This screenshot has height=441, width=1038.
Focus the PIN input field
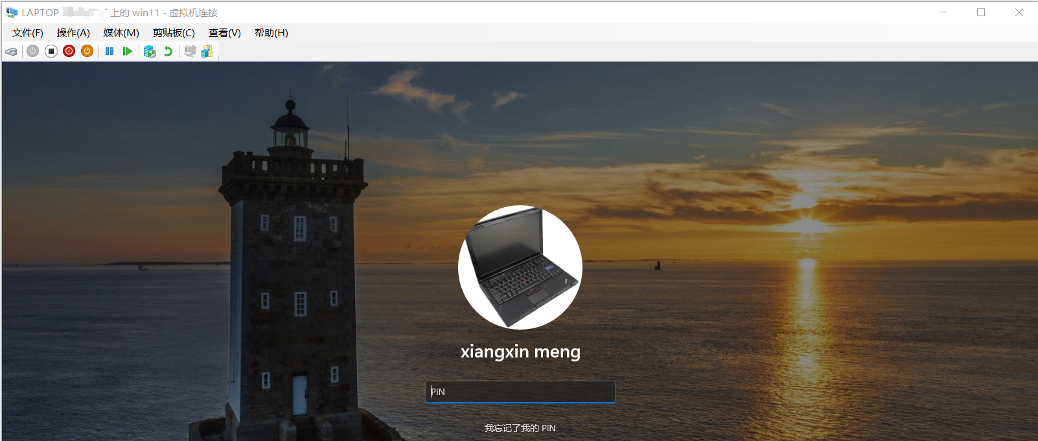(520, 392)
